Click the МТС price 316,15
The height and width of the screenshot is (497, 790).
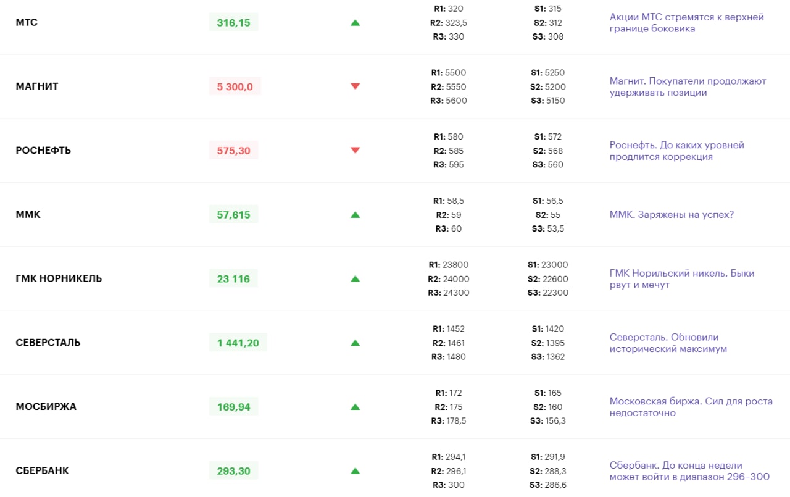pos(234,22)
